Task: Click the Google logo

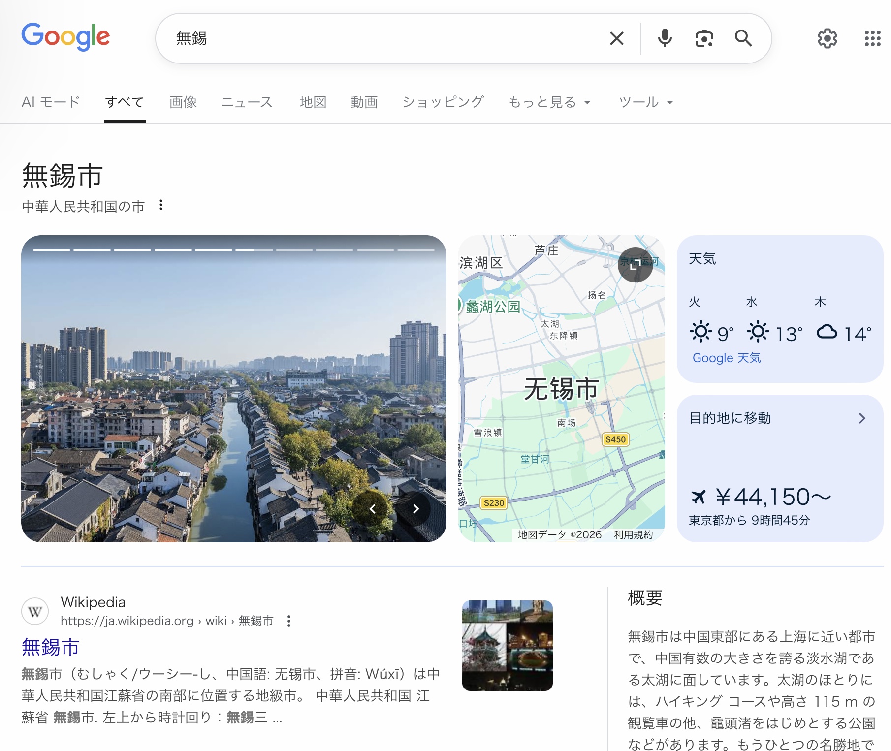Action: pos(65,37)
